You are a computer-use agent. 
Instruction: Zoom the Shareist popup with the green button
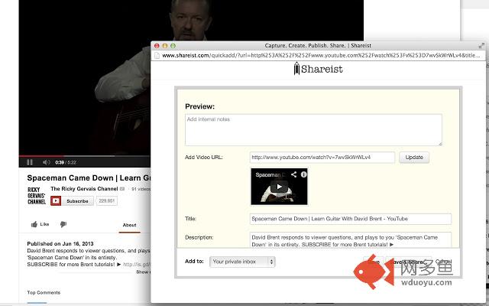(x=173, y=46)
